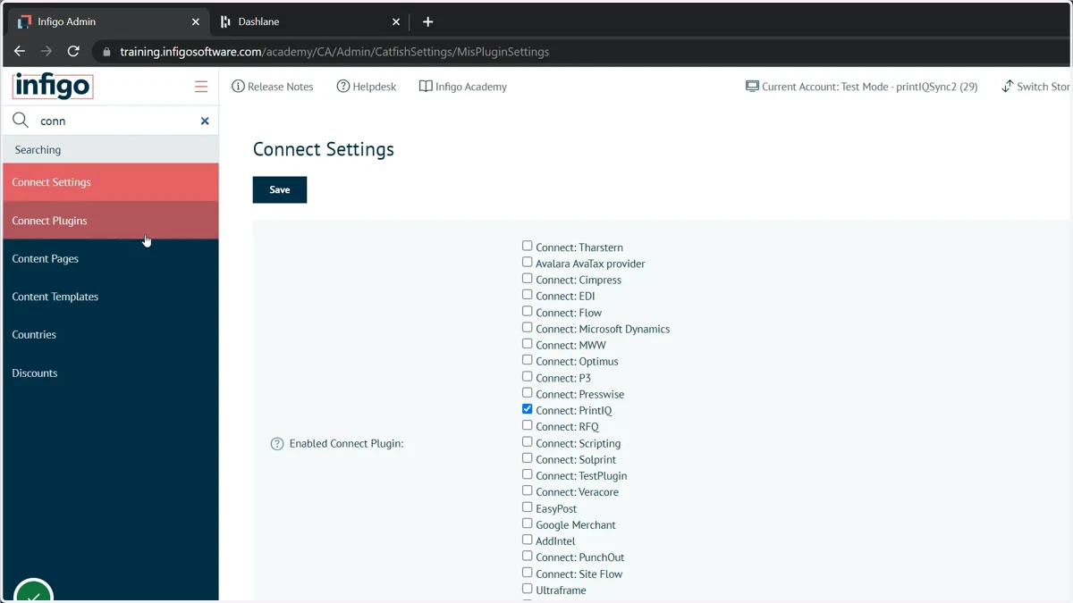The height and width of the screenshot is (603, 1073).
Task: Enable Connect: EDI checkbox
Action: (528, 295)
